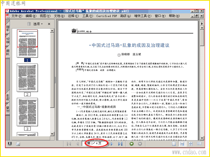Enable continuous page layout
The width and height of the screenshot is (210, 157).
182,144
